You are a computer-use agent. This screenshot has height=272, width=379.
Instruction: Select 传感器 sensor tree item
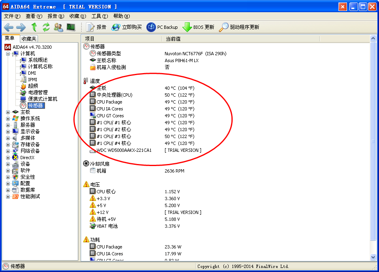tap(36, 106)
